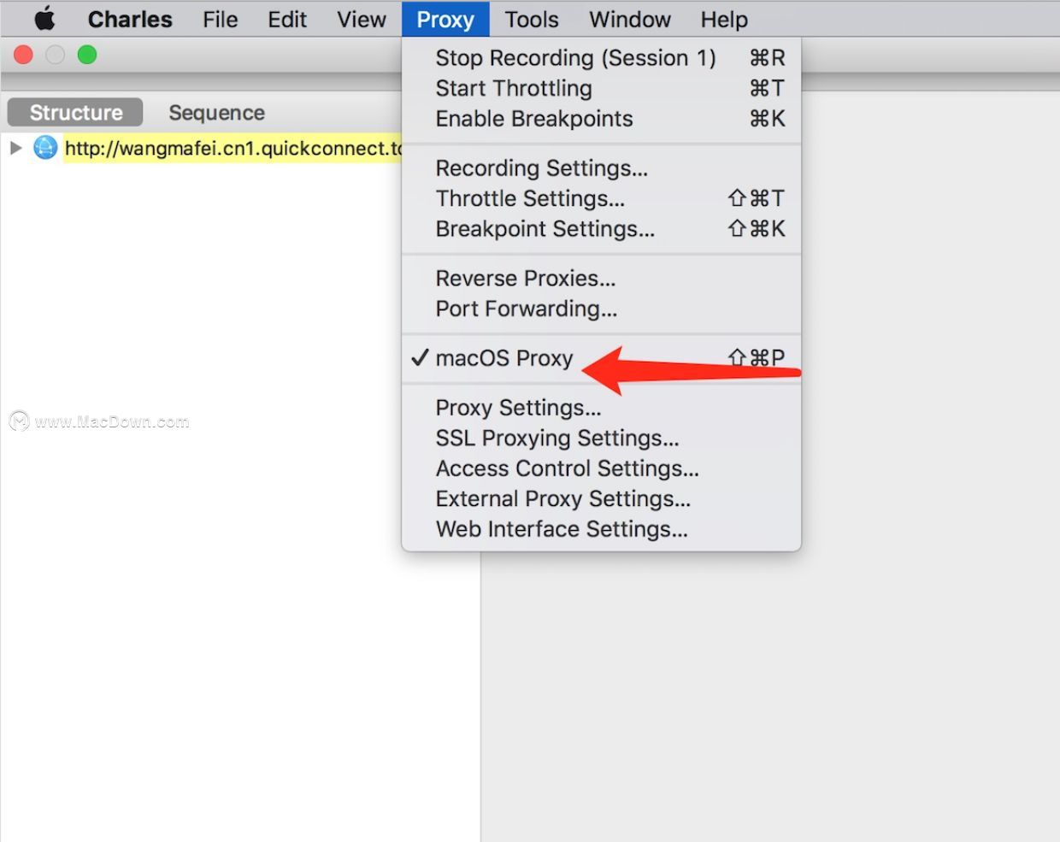Open the Help menu
Viewport: 1060px width, 842px height.
click(x=724, y=19)
